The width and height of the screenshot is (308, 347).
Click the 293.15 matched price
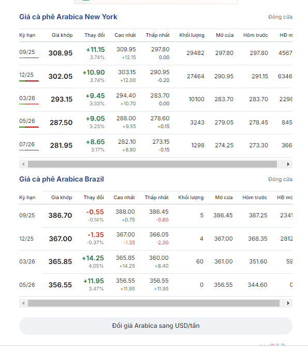click(62, 99)
